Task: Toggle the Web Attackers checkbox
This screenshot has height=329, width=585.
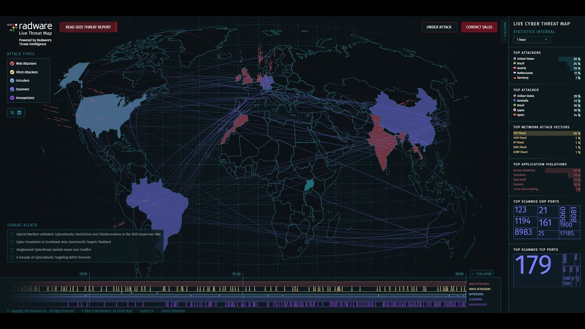Action: pyautogui.click(x=12, y=64)
